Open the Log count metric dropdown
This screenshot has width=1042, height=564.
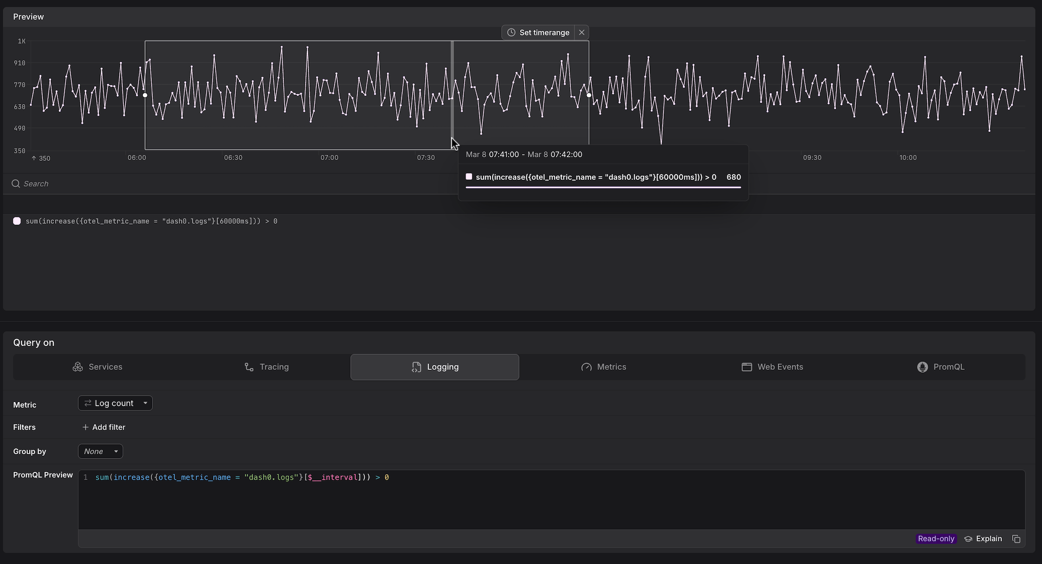click(115, 403)
